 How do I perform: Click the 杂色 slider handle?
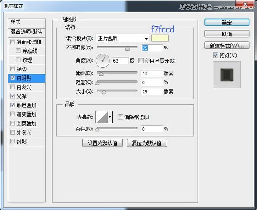pos(97,130)
